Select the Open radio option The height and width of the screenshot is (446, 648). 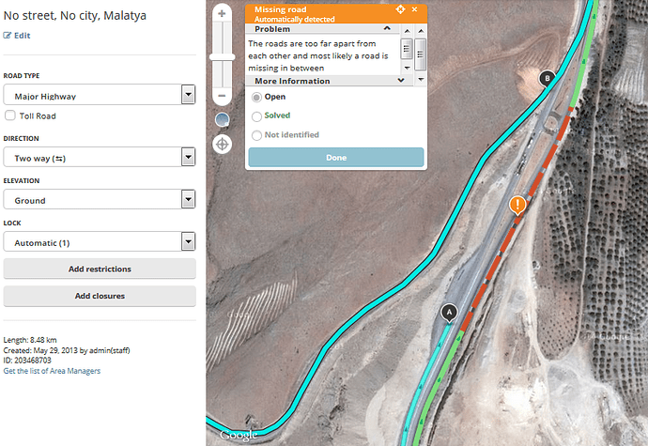256,97
